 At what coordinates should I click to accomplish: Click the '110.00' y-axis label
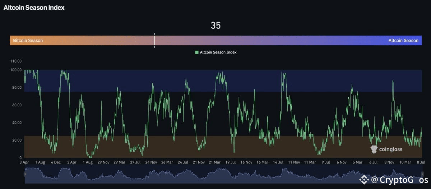(x=15, y=61)
